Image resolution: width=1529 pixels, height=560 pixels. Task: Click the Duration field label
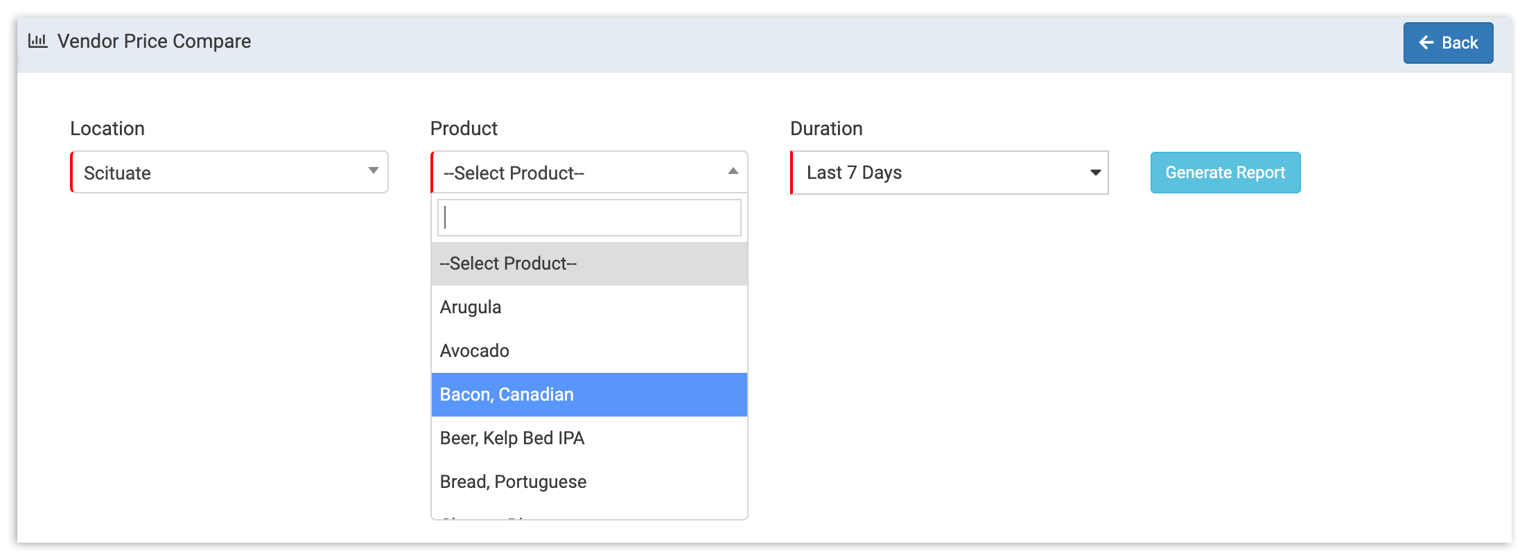pyautogui.click(x=826, y=129)
